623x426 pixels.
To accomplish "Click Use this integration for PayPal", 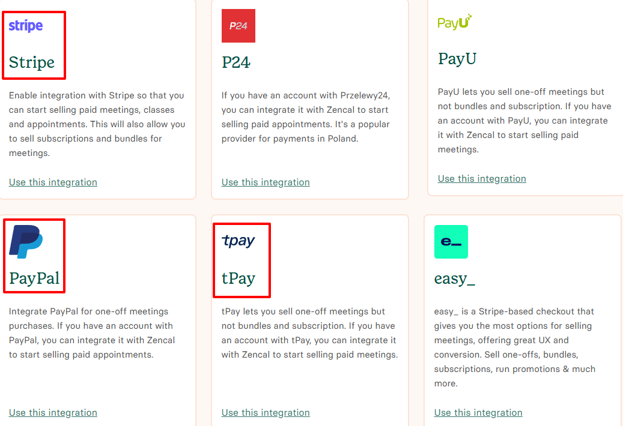I will click(x=53, y=412).
